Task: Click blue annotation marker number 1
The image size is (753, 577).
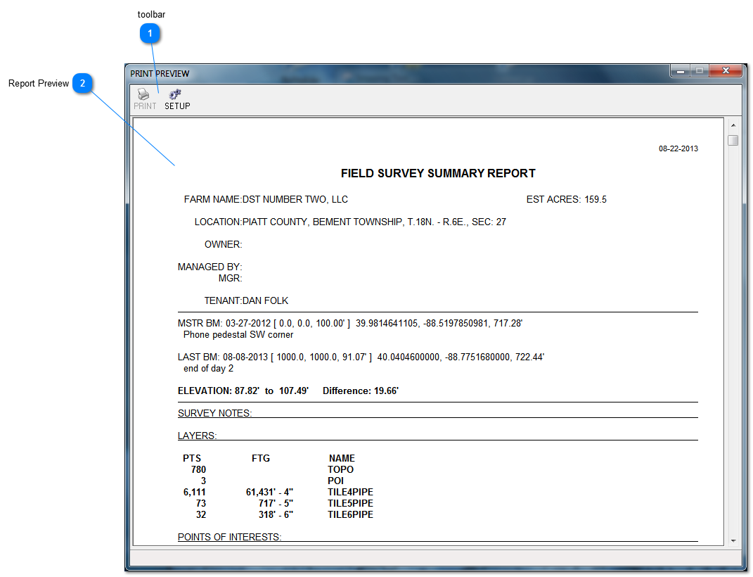Action: [150, 33]
